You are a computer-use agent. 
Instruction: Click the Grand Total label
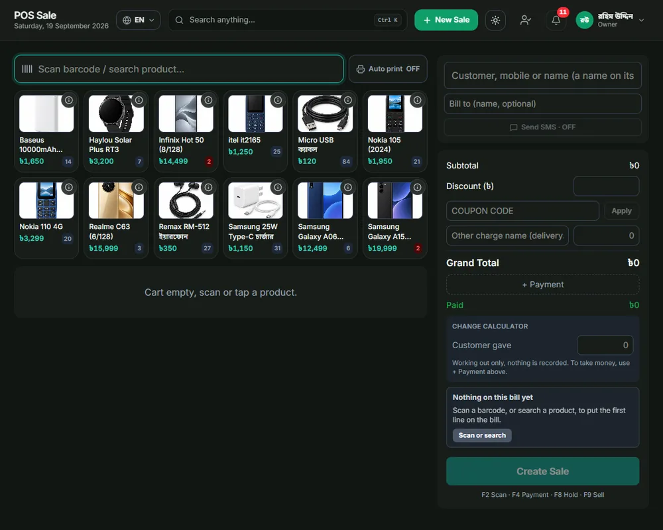(472, 263)
